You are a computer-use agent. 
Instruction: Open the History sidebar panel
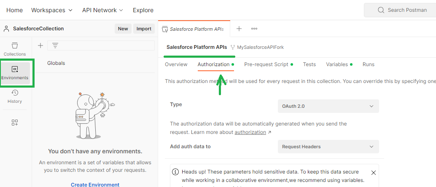(15, 97)
